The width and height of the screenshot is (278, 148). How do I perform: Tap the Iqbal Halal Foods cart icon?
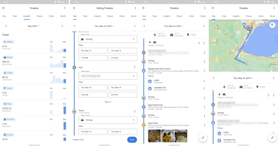click(144, 107)
